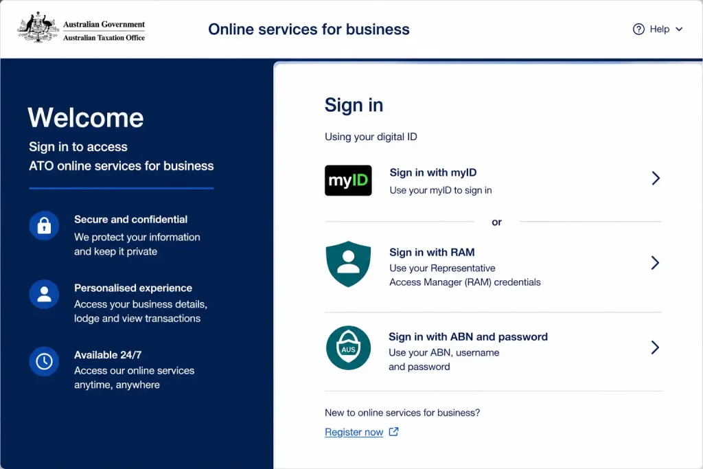
Task: Click the Australian Government coat of arms logo
Action: click(x=38, y=27)
